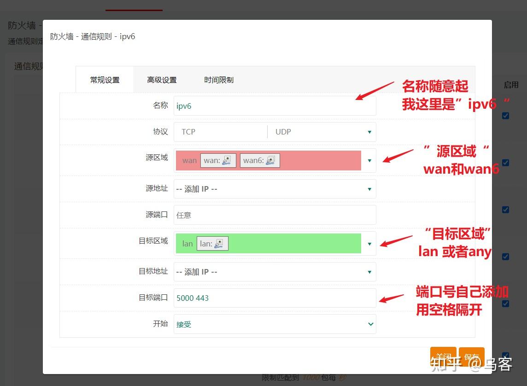Switch to the 高级设置 tab
The image size is (527, 386).
point(162,79)
